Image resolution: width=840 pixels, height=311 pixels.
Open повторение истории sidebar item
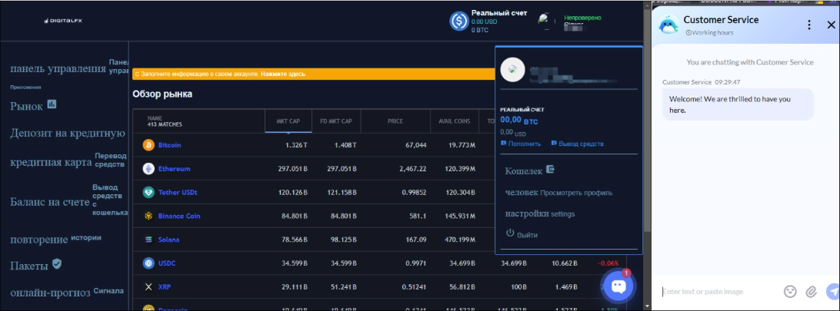55,239
